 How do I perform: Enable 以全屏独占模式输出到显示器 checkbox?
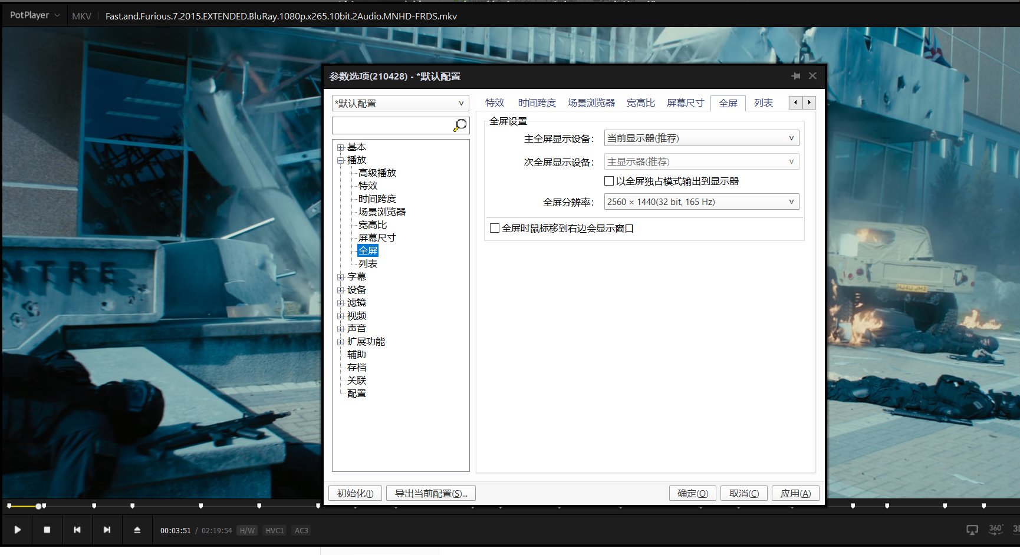pos(609,181)
